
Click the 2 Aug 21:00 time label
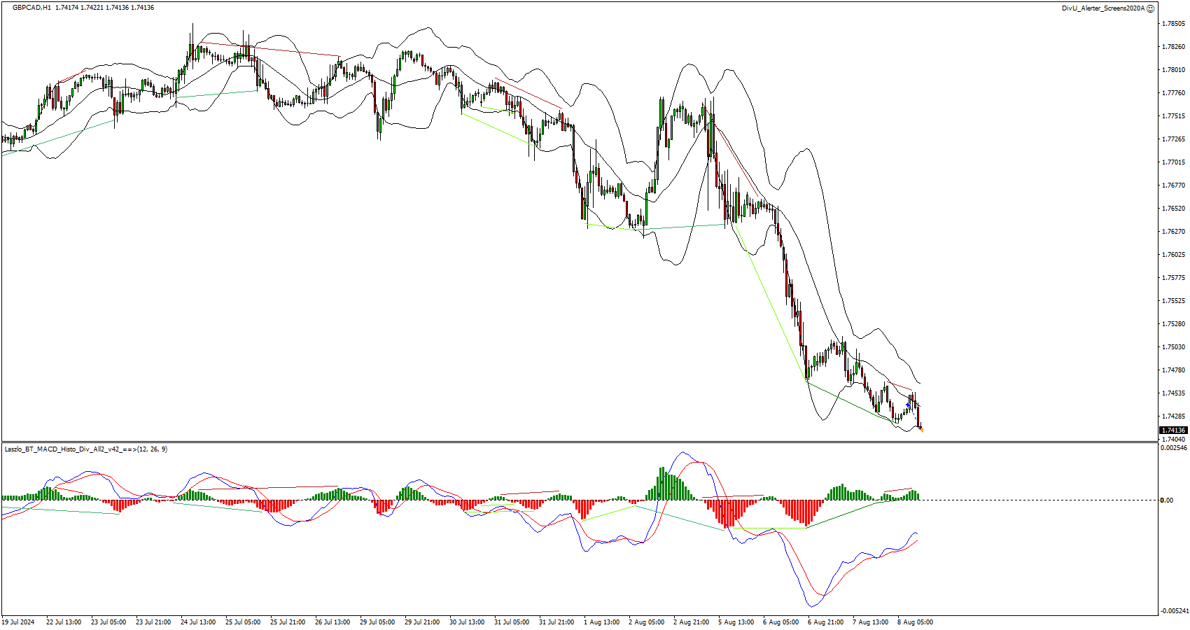691,622
